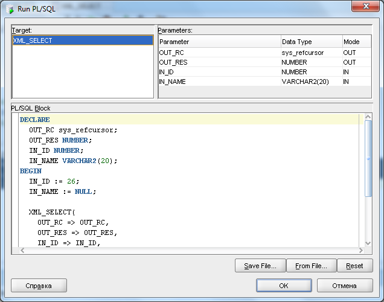
Task: Select the IN_NAME parameter cell
Action: point(220,82)
